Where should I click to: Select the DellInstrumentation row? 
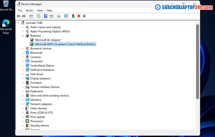pos(42,70)
